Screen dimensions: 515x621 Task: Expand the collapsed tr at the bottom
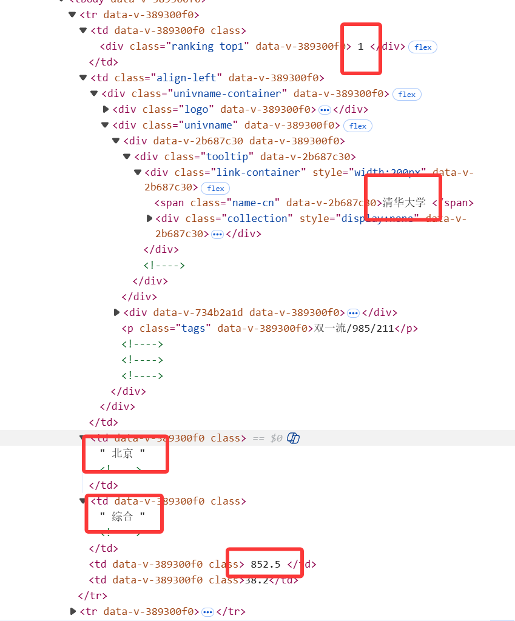73,611
